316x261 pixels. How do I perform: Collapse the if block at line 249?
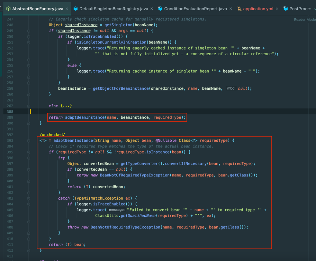(x=29, y=31)
